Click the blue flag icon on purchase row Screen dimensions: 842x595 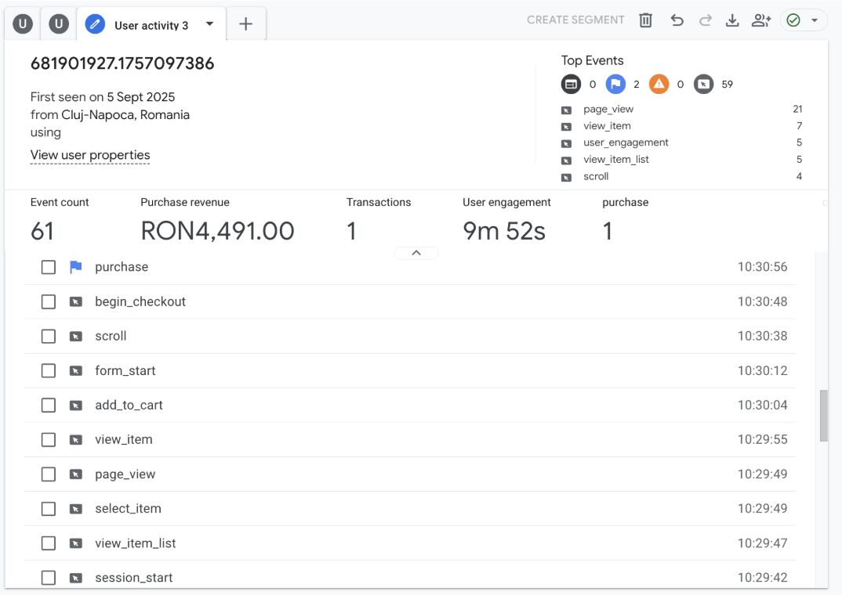tap(76, 267)
